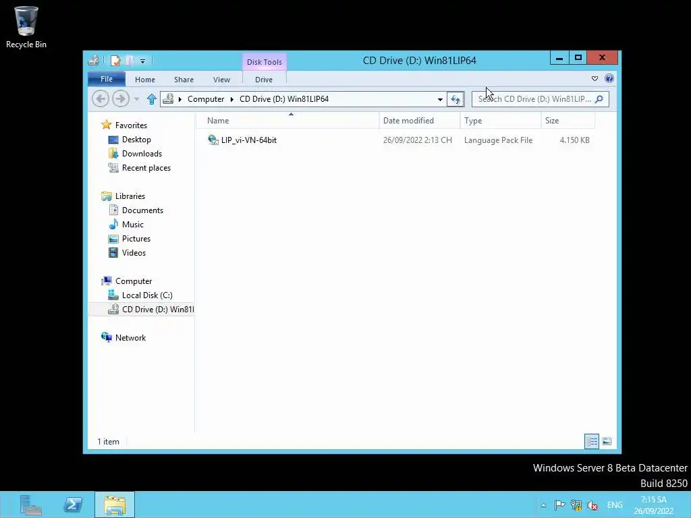Go back with the Back arrow button

pyautogui.click(x=101, y=98)
